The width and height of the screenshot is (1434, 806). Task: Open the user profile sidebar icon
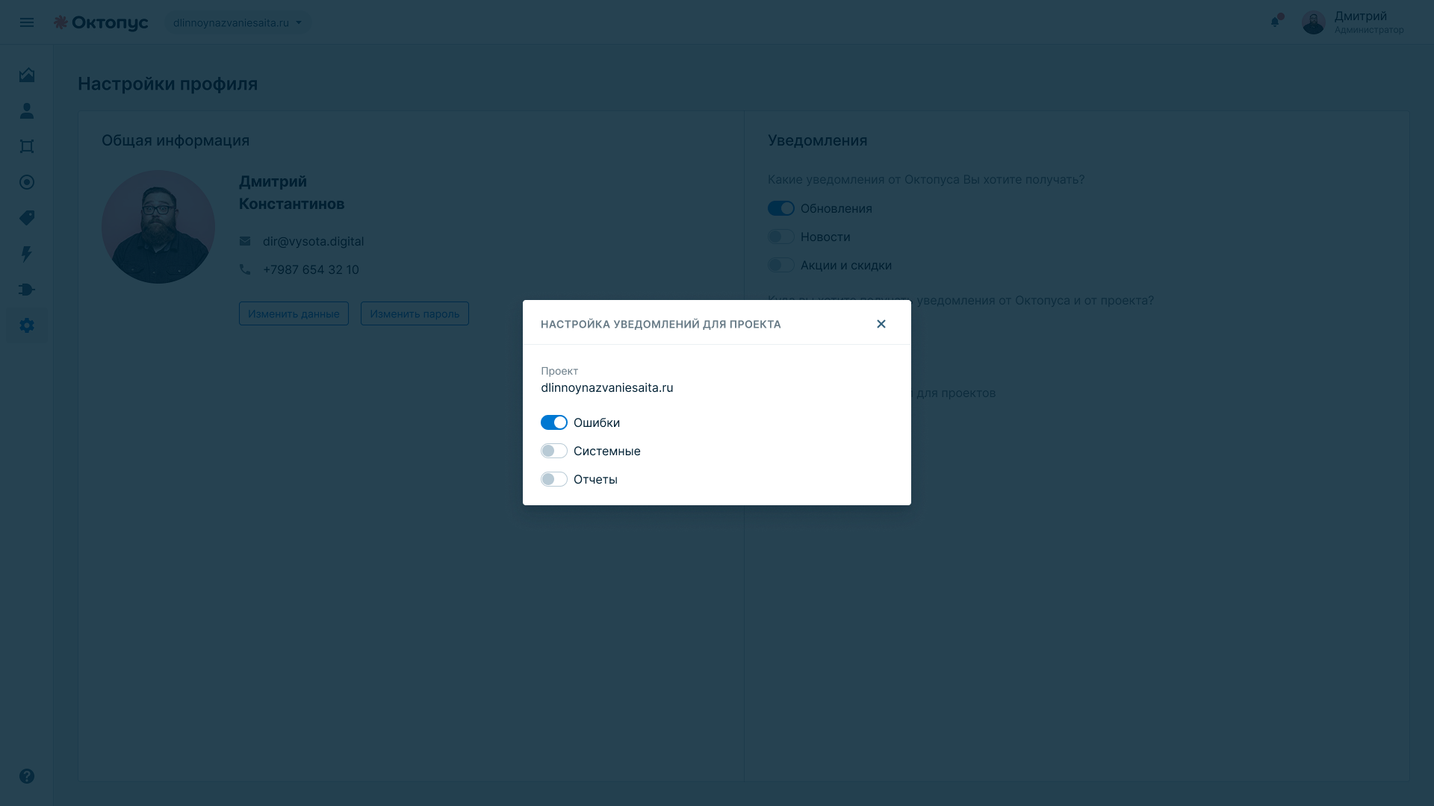click(x=27, y=110)
